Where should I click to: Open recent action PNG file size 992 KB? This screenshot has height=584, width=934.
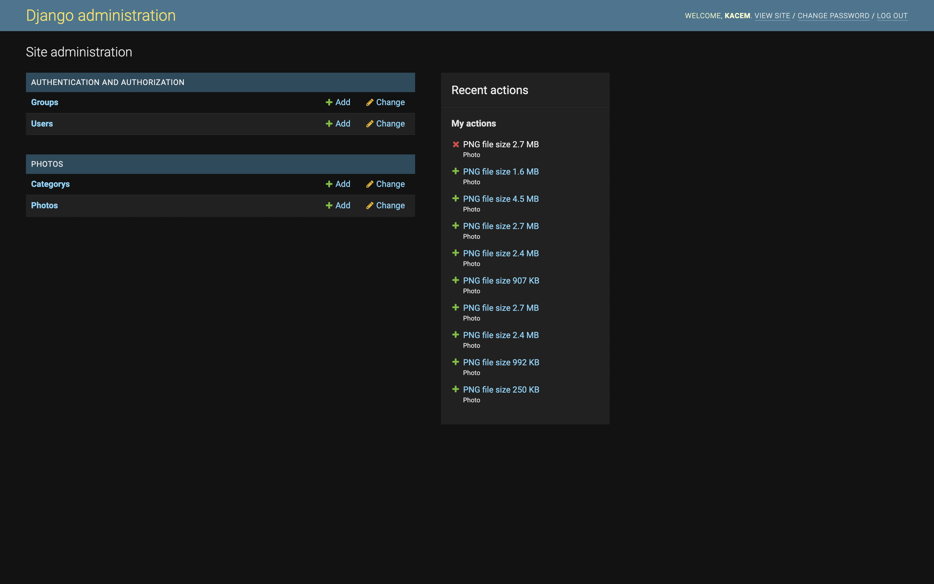(x=501, y=363)
